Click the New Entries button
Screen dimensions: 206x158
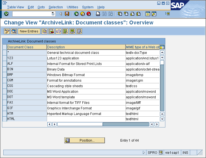tap(29, 31)
